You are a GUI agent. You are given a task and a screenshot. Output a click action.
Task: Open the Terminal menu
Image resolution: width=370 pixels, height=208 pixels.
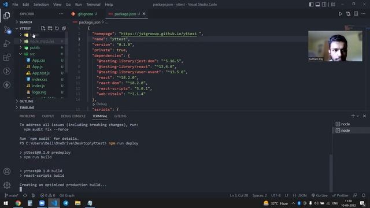(93, 4)
